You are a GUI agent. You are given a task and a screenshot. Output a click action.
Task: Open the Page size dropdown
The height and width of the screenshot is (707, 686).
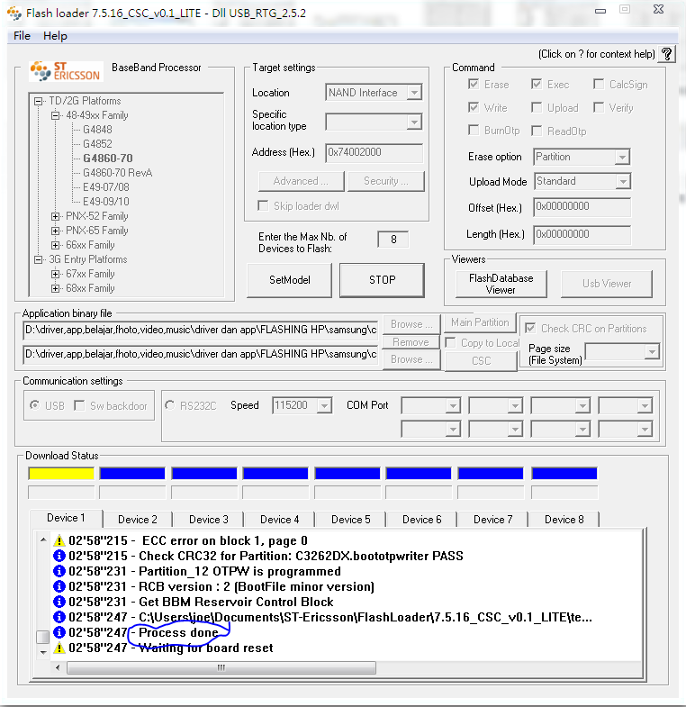click(652, 351)
